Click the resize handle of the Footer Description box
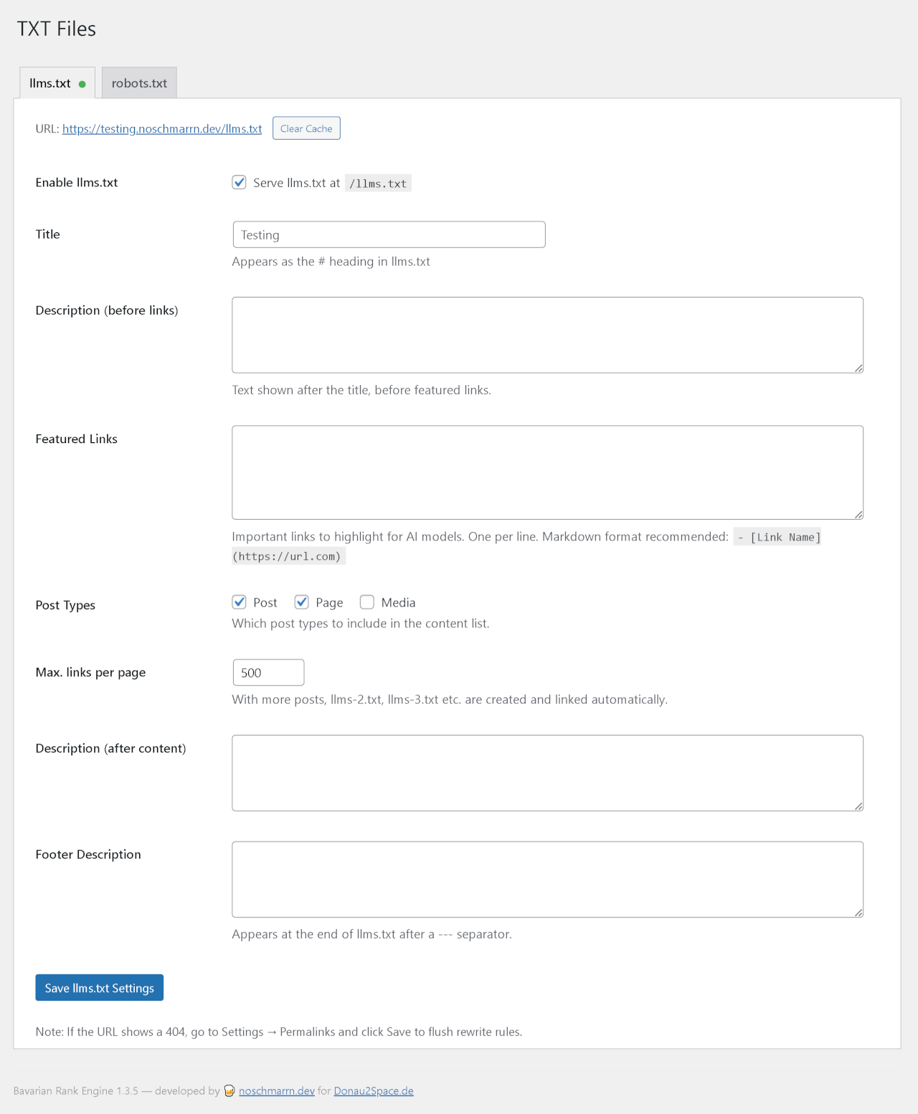The image size is (918, 1114). click(x=858, y=912)
